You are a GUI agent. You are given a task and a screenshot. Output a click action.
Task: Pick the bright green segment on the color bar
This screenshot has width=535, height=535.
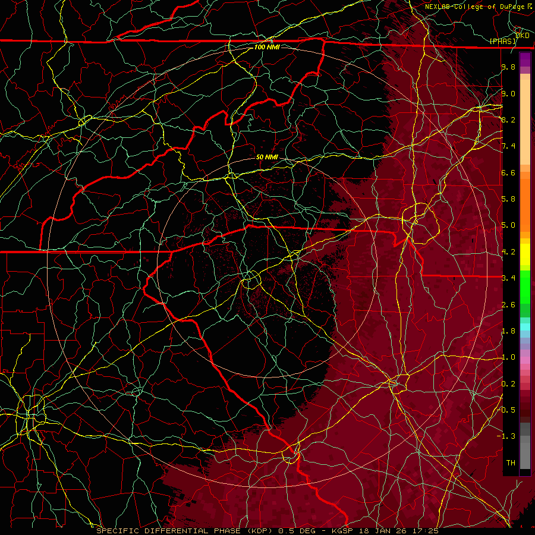point(525,288)
